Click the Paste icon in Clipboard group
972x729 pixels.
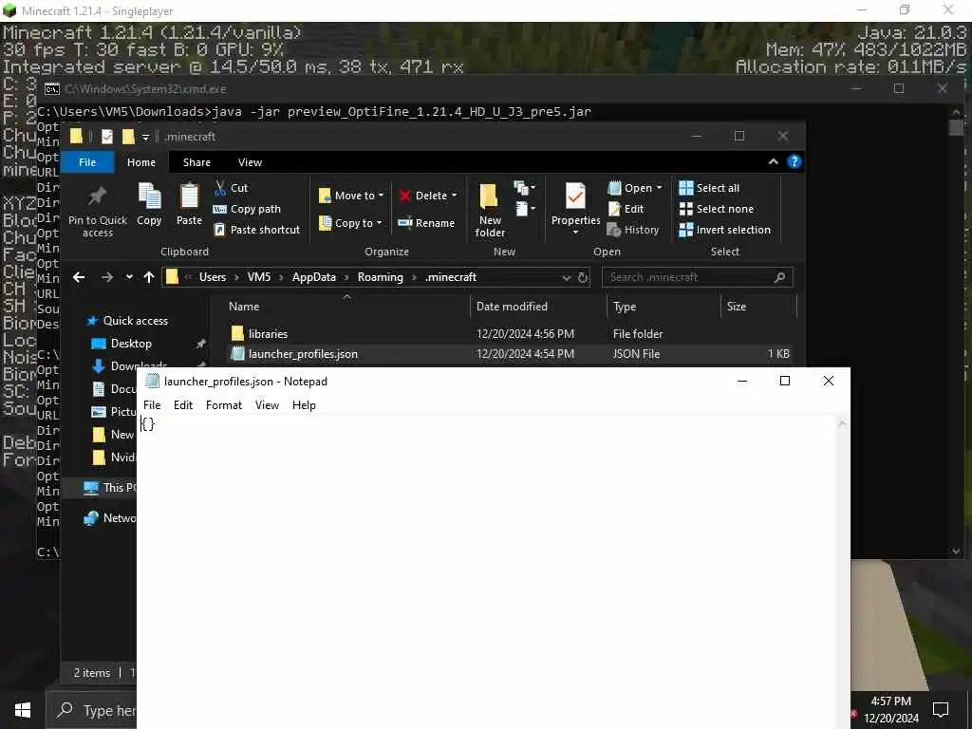189,203
